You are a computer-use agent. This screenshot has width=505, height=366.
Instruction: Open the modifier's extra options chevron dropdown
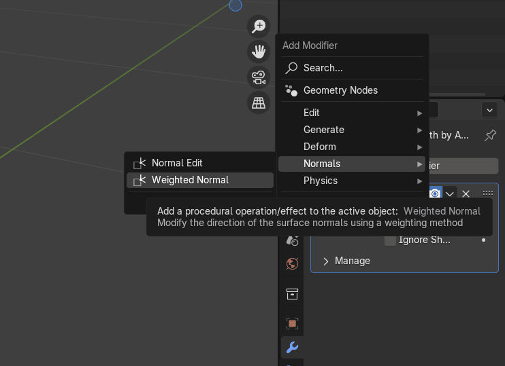[x=450, y=194]
